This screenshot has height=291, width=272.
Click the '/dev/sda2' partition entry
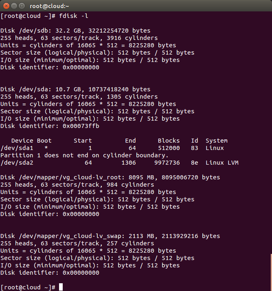pos(17,163)
